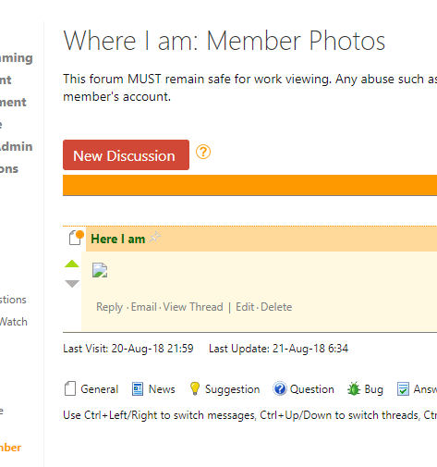
Task: Select the General message type icon
Action: [70, 388]
